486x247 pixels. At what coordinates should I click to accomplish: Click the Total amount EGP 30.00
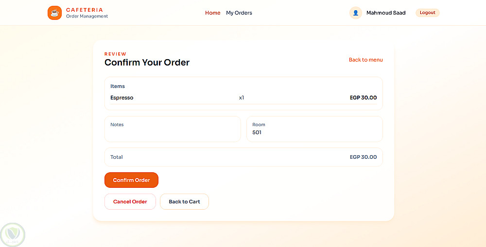point(363,157)
